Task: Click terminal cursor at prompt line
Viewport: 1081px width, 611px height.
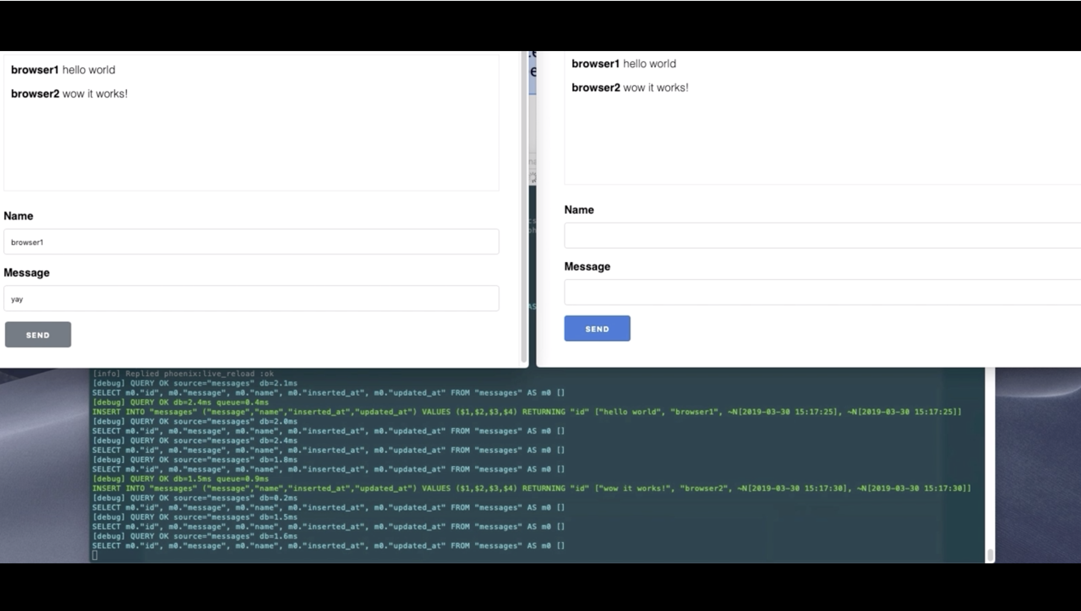Action: coord(95,555)
